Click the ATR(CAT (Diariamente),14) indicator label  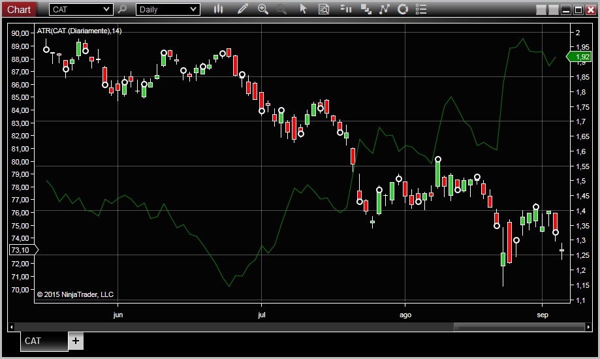(x=79, y=31)
